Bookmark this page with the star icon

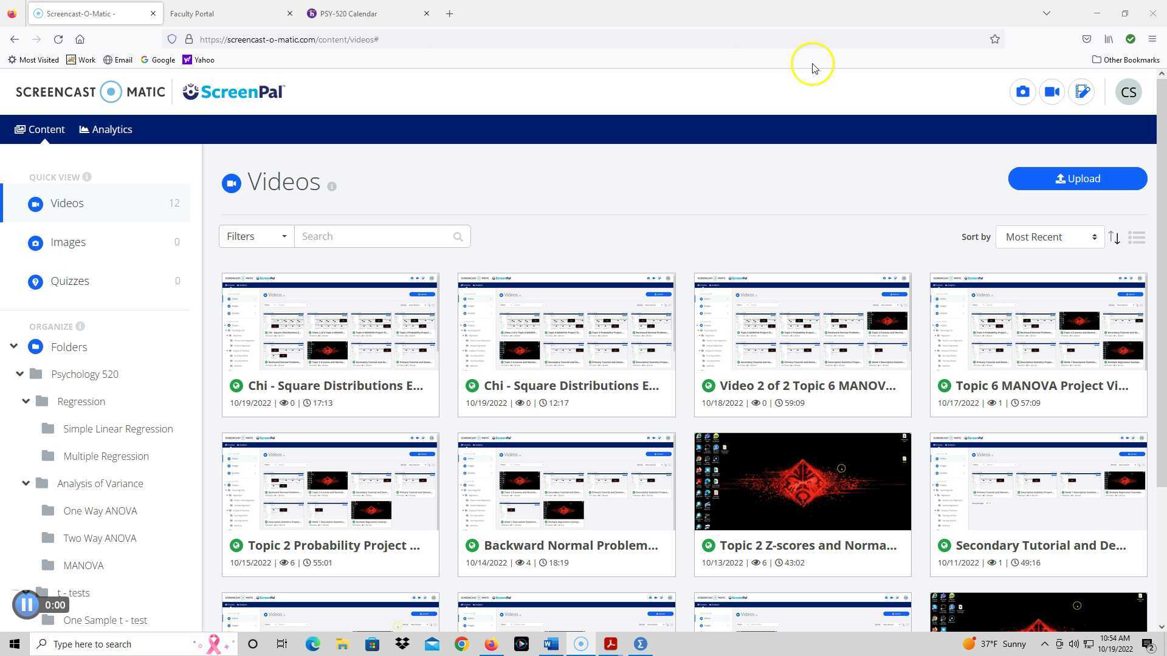coord(995,39)
